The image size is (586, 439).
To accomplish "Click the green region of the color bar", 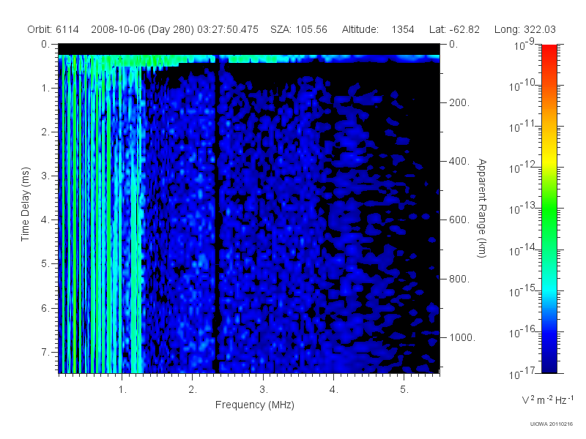I will (549, 213).
